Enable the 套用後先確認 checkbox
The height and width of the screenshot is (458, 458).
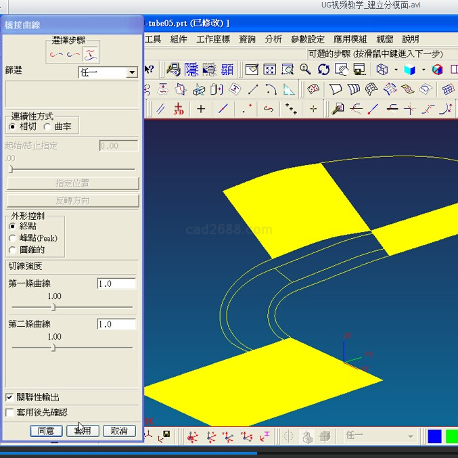point(9,412)
